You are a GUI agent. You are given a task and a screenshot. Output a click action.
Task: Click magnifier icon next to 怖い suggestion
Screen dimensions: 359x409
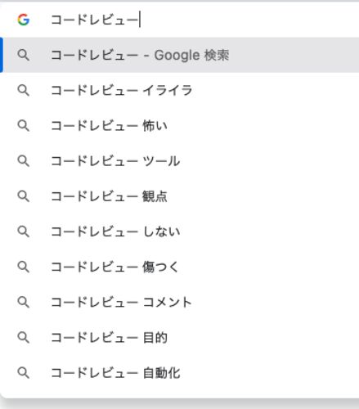[24, 126]
